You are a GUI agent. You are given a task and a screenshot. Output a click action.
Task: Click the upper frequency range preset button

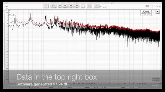pyautogui.click(x=156, y=78)
